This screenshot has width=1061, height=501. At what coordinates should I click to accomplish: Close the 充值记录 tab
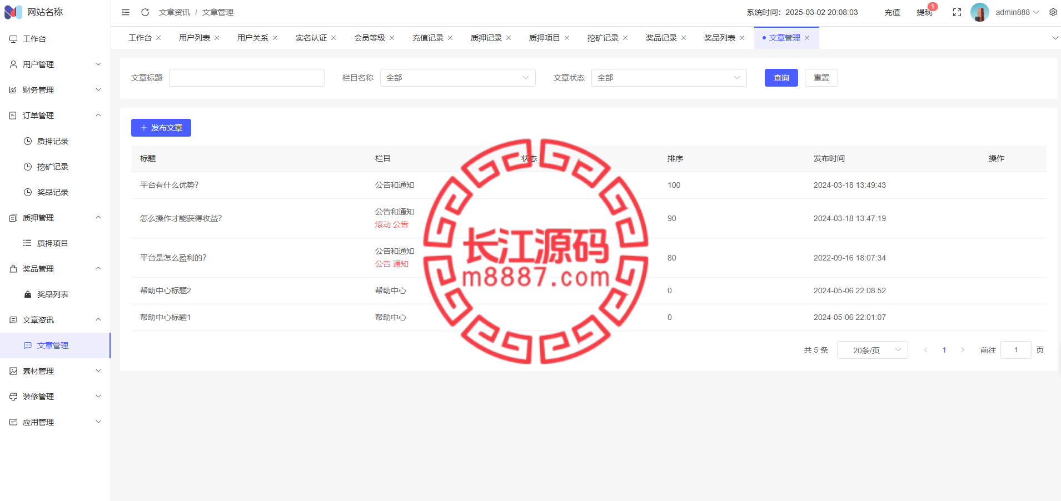pyautogui.click(x=450, y=38)
